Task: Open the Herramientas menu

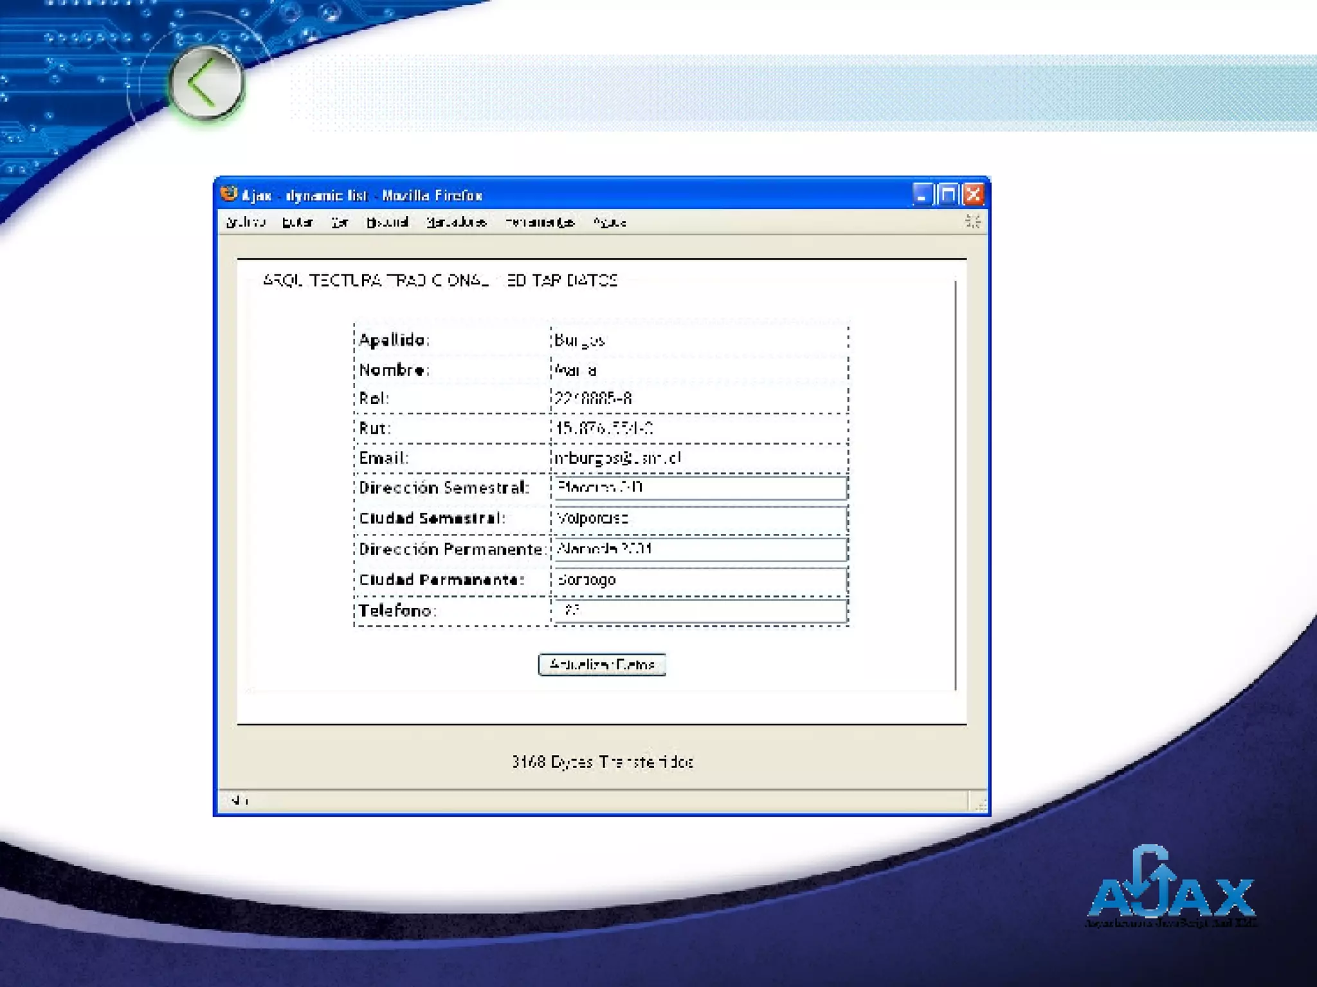Action: pyautogui.click(x=540, y=222)
